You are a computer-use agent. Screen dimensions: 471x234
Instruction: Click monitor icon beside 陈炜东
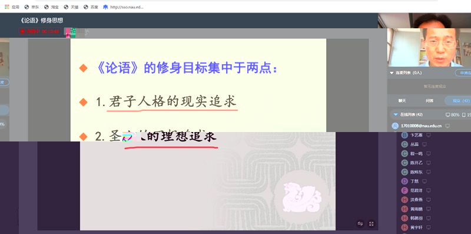429,172
